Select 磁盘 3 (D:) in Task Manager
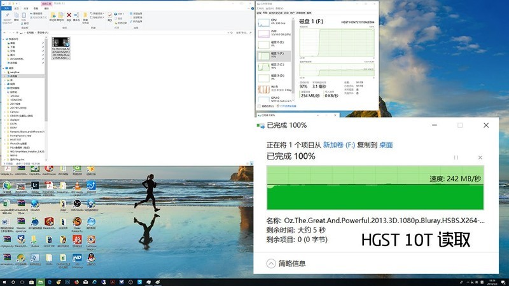The height and width of the screenshot is (286, 509). (274, 78)
